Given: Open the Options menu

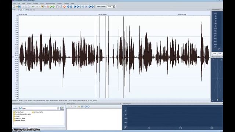Looking at the screenshot, I should pyautogui.click(x=66, y=3).
